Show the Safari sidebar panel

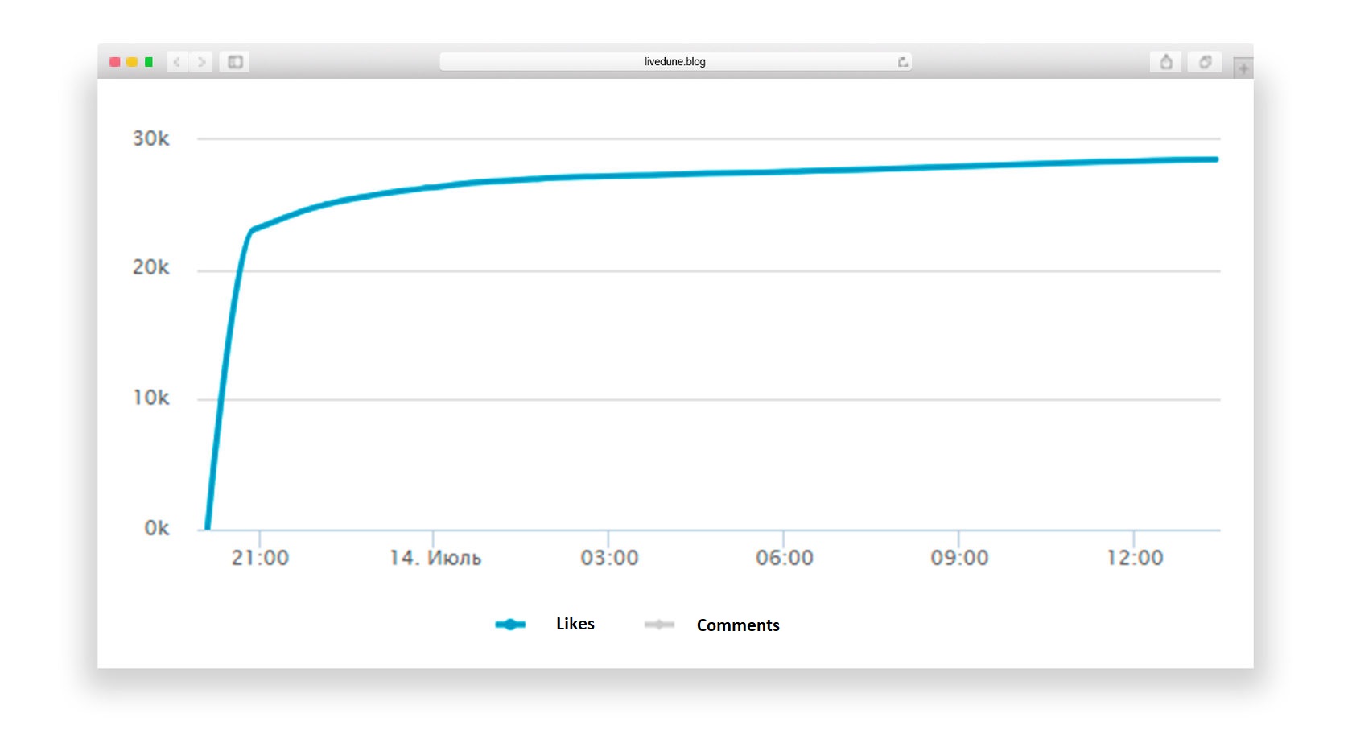235,62
